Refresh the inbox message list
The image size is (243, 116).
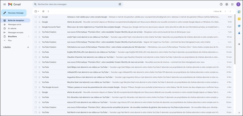coord(43,11)
